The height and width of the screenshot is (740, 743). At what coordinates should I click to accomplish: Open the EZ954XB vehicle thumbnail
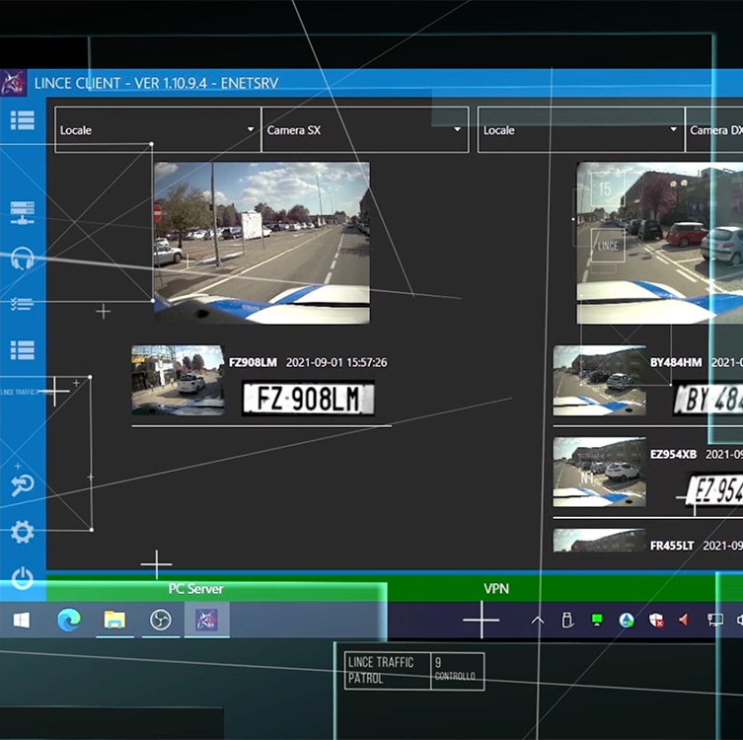pos(599,473)
